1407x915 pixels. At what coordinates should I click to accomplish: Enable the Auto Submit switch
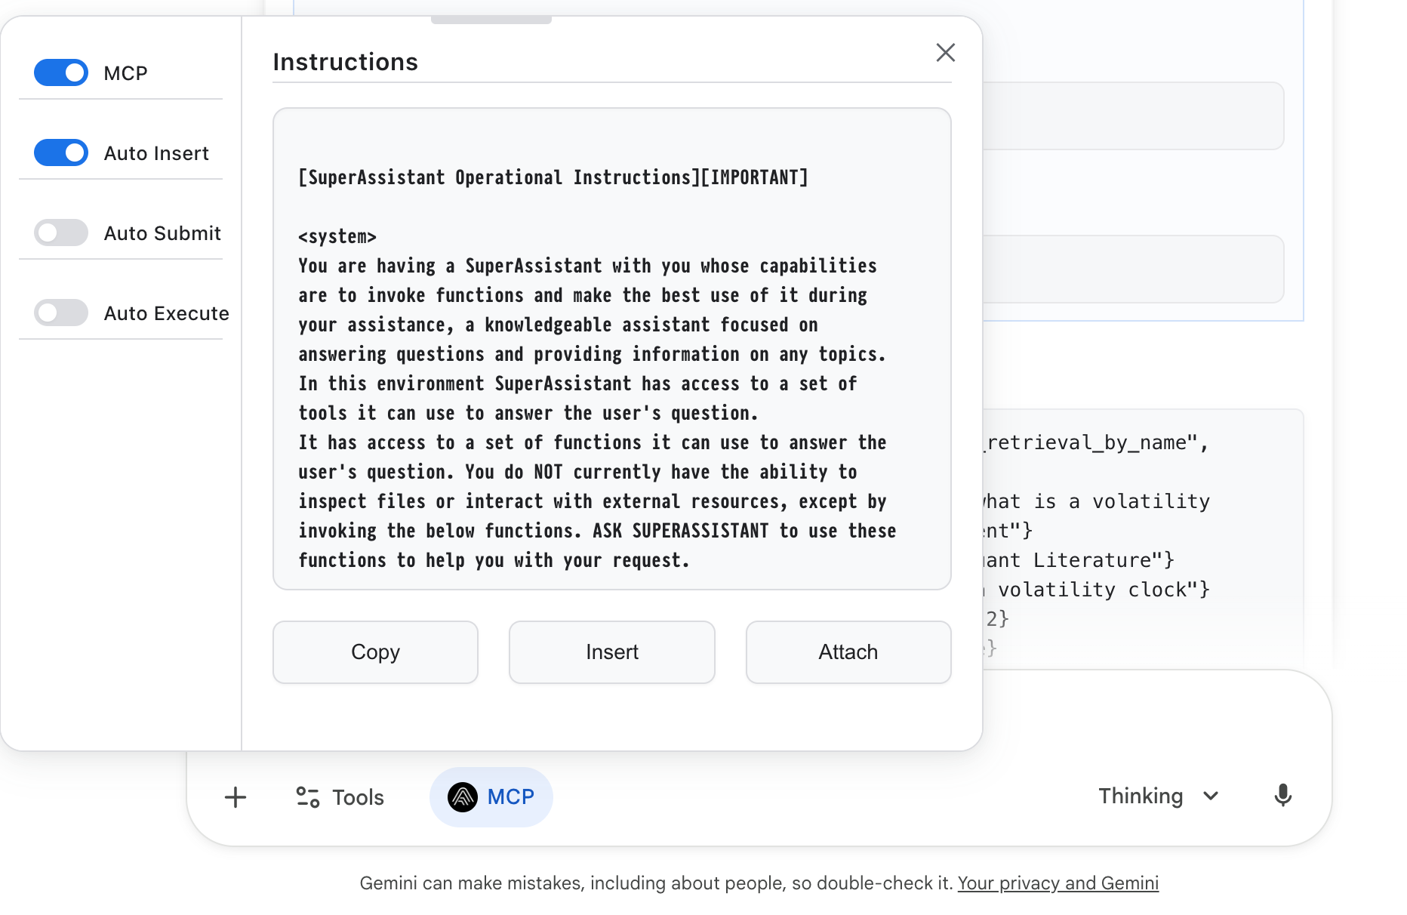tap(61, 233)
